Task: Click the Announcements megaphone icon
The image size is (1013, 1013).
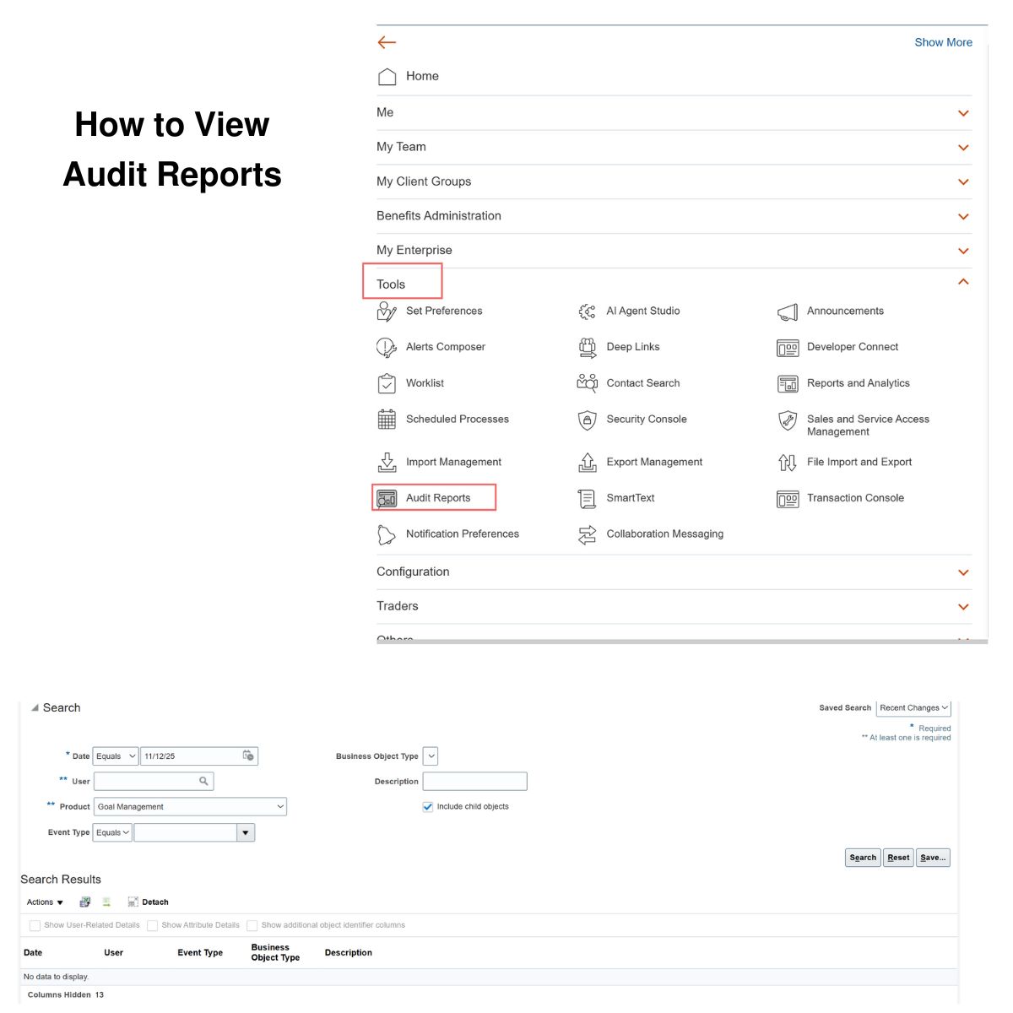Action: [x=787, y=312]
